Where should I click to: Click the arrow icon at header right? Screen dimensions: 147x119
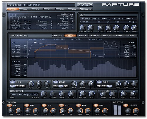[91, 5]
